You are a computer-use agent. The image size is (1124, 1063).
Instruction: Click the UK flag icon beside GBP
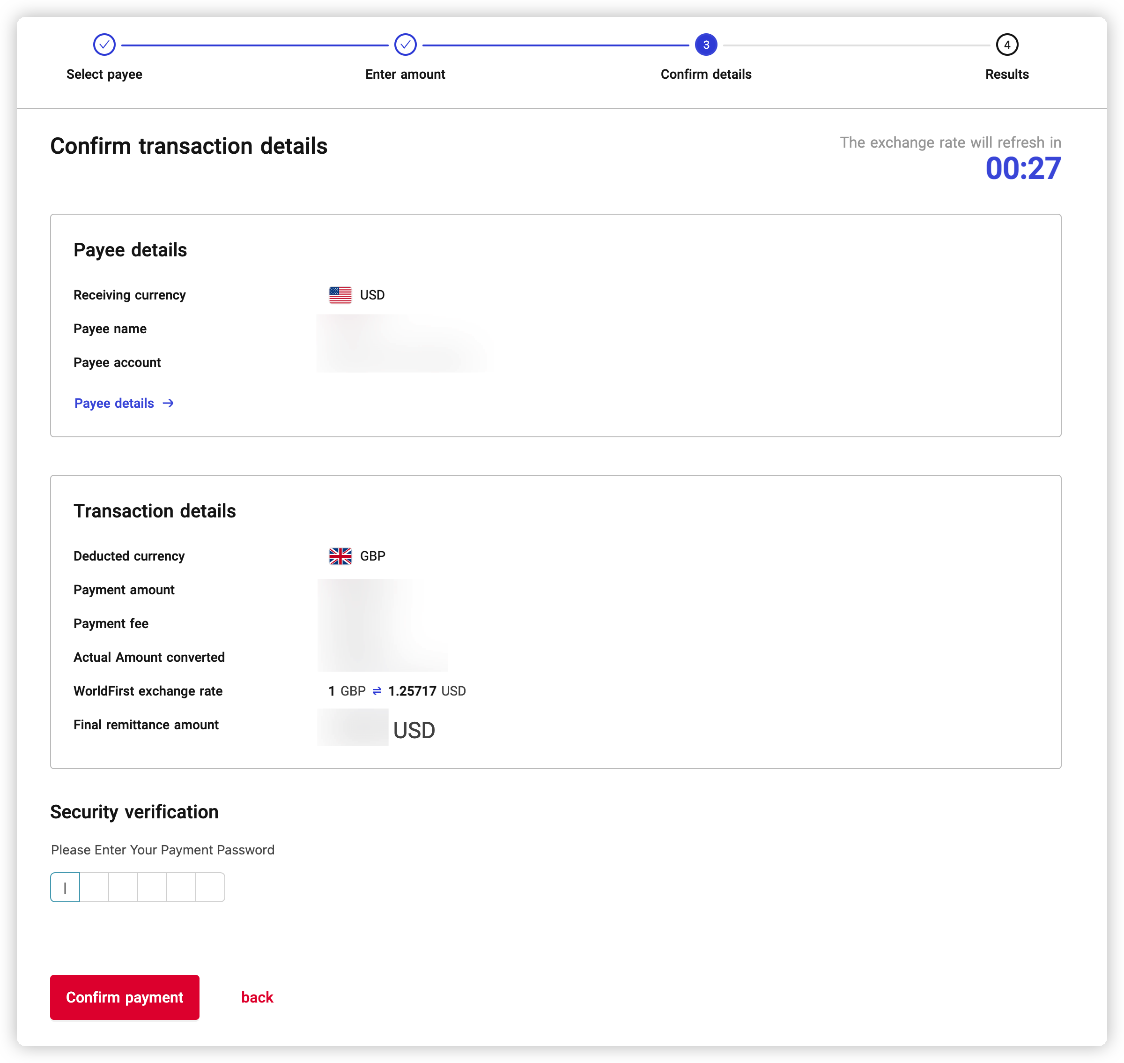340,556
